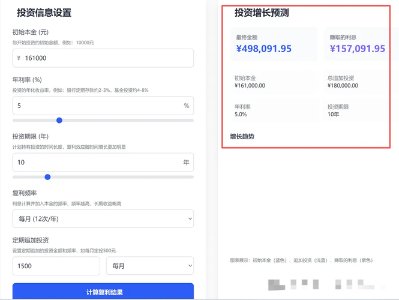The width and height of the screenshot is (399, 300).
Task: Click the investment period slider handle
Action: 47,177
